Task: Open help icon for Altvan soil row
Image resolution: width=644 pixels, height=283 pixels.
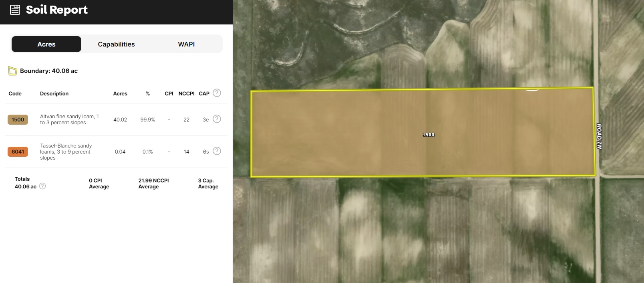Action: (217, 119)
